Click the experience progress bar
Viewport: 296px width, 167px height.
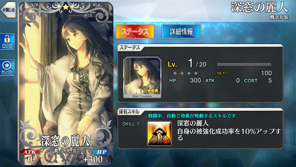tap(244, 64)
